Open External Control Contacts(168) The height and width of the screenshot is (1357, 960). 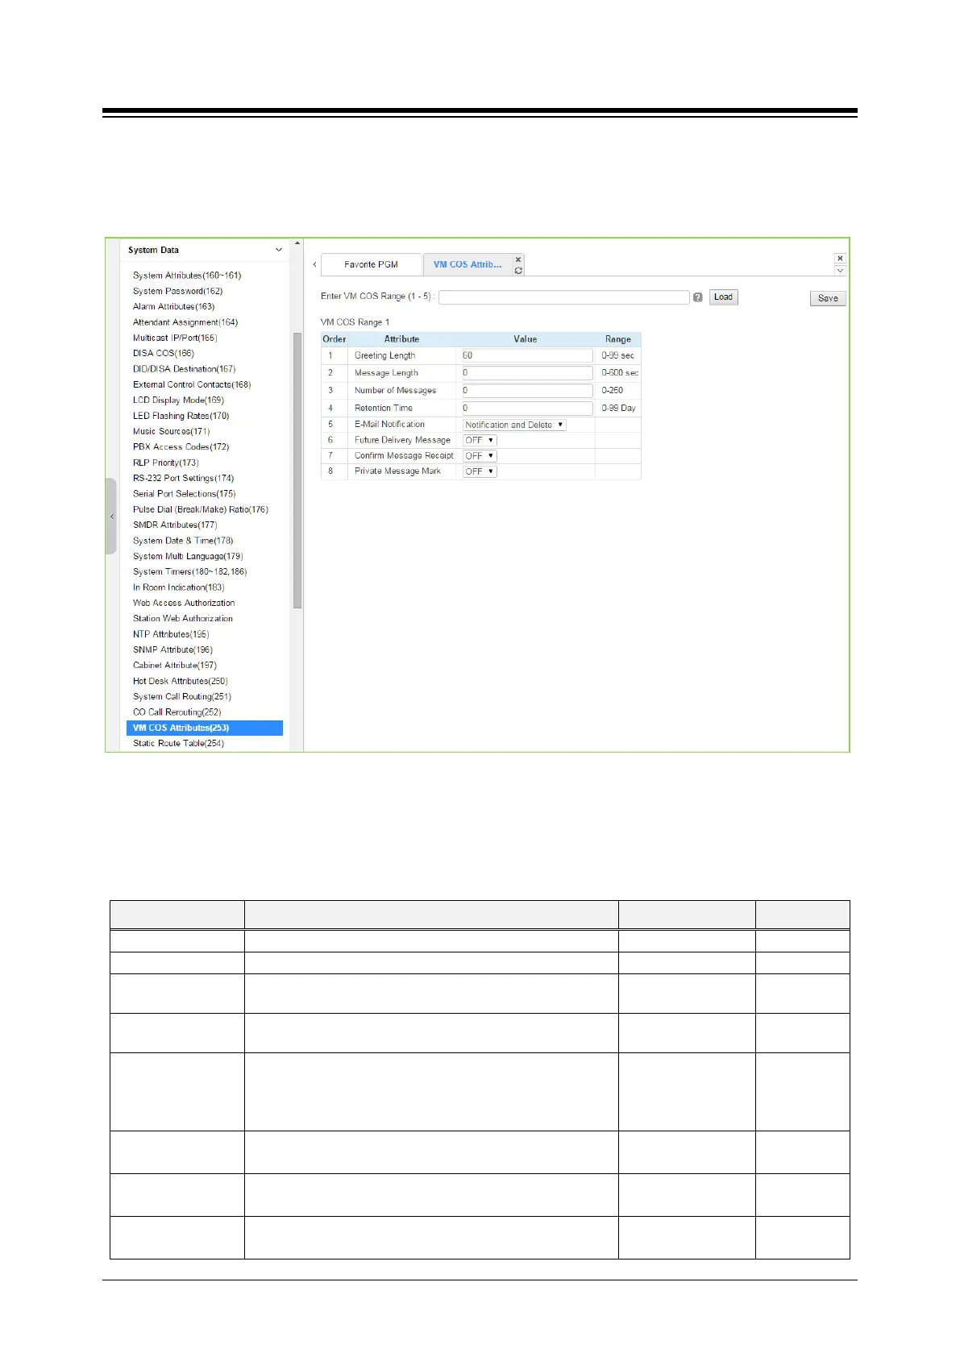192,384
